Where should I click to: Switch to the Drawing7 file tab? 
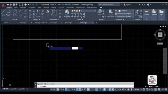(x=69, y=23)
